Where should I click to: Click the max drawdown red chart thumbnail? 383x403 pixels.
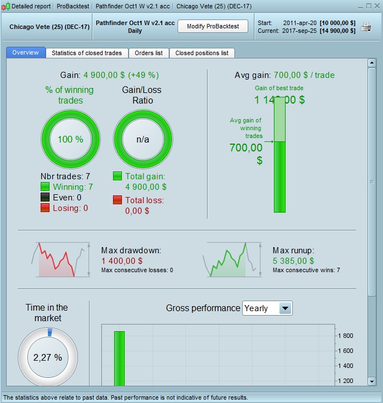point(61,259)
